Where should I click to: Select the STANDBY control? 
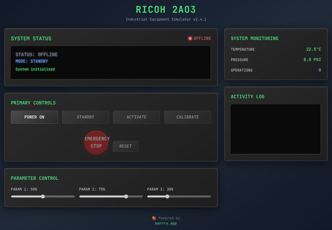85,117
